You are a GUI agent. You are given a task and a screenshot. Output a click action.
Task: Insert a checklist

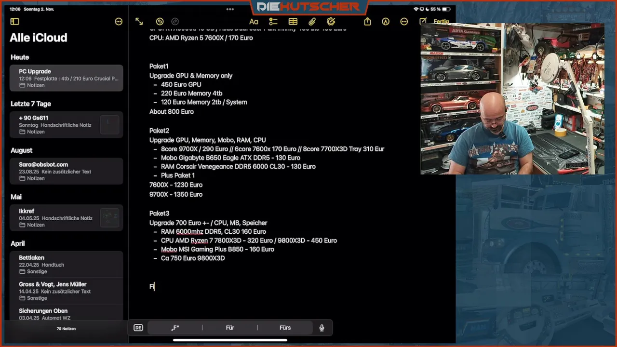point(273,22)
